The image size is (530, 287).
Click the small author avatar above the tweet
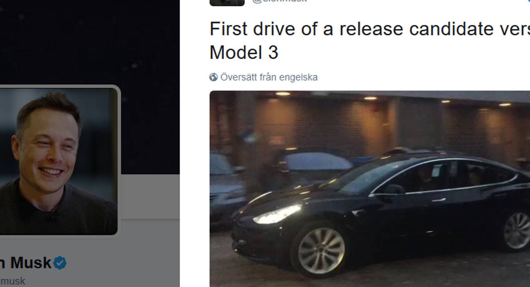point(227,3)
